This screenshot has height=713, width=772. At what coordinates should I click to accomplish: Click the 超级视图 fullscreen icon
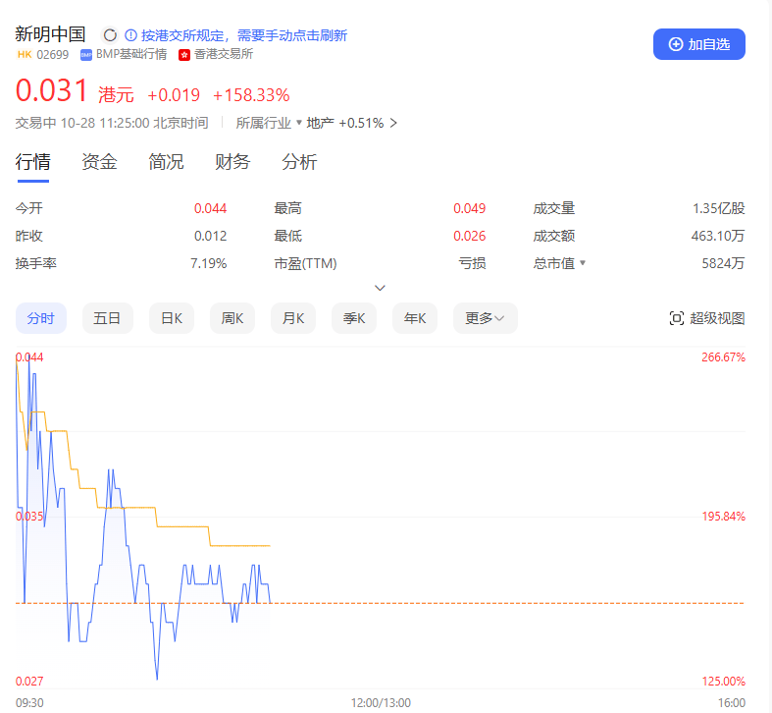click(676, 318)
